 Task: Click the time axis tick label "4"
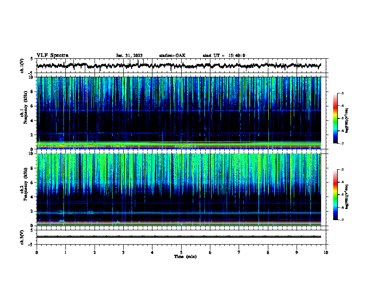coord(152,252)
